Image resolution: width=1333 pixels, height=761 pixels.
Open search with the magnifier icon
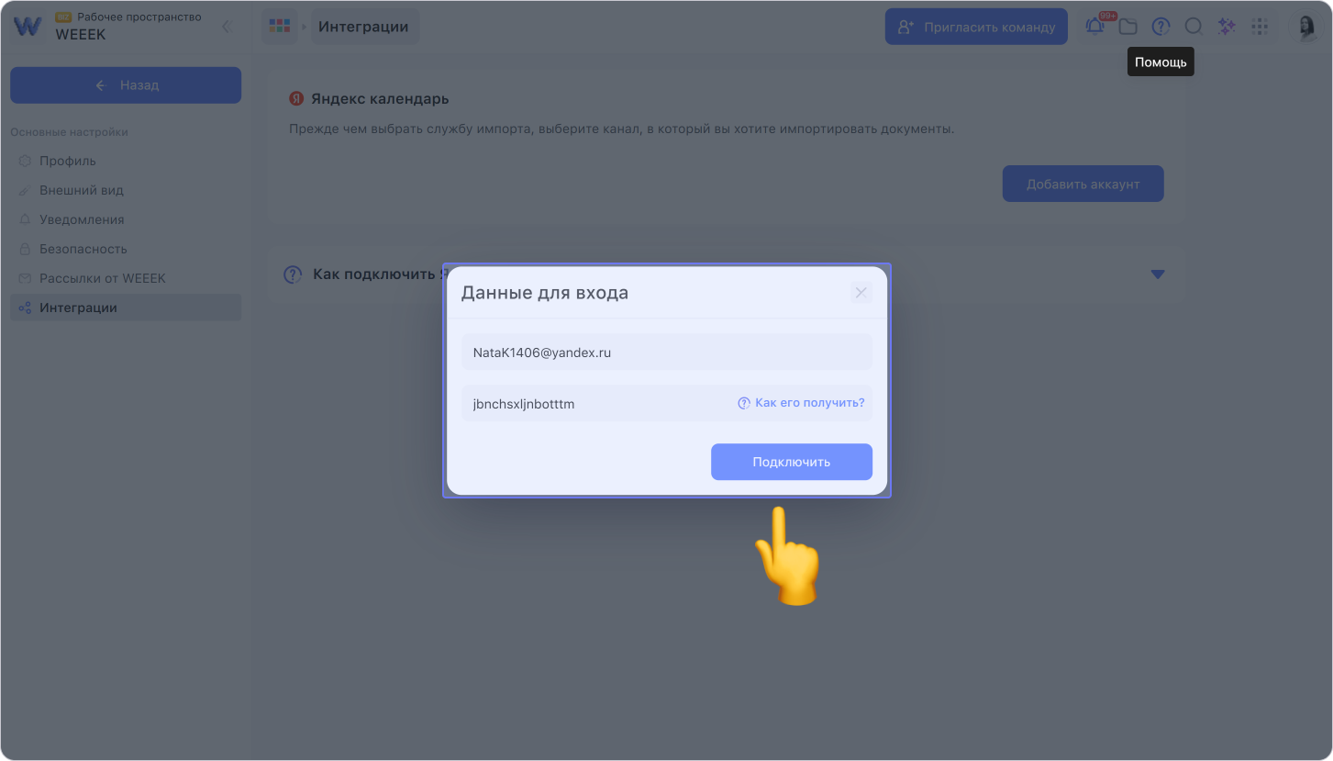pos(1194,27)
